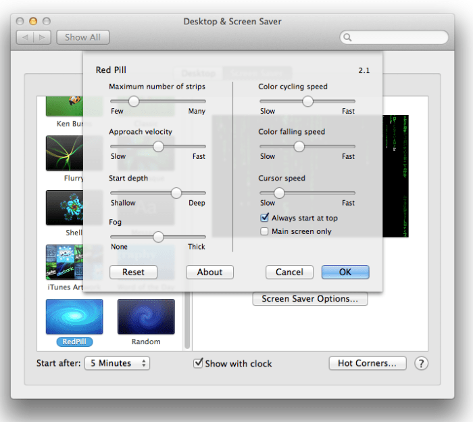Open the About dialog button
Screen dimensions: 473x422
(209, 272)
